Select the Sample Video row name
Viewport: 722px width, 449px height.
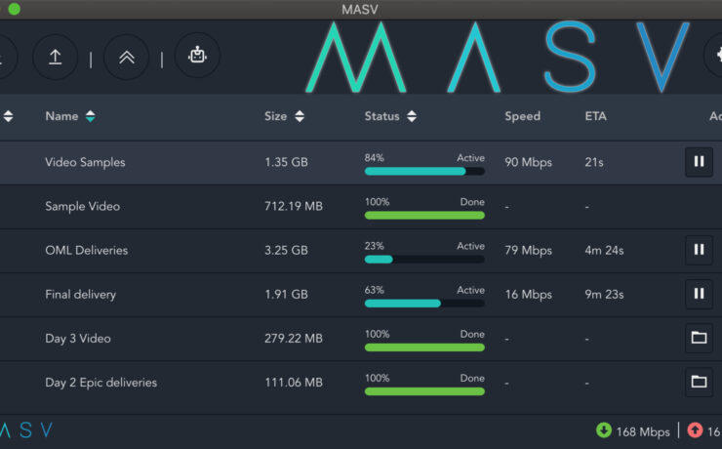click(82, 206)
